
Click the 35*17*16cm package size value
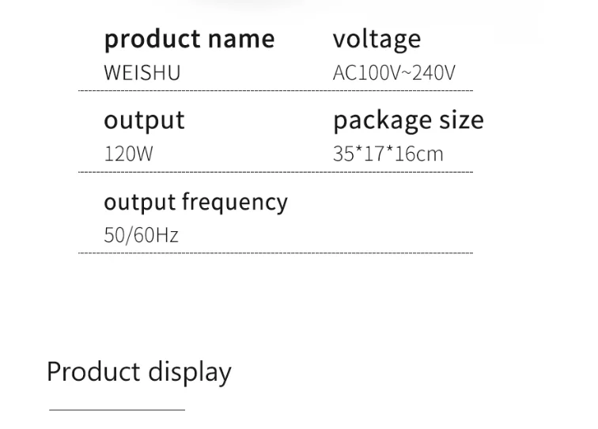pos(388,154)
